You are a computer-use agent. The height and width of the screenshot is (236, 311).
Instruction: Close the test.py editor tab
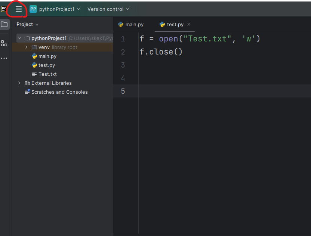click(x=189, y=24)
